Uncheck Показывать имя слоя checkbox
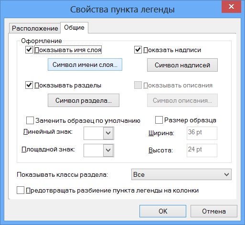 pyautogui.click(x=29, y=50)
